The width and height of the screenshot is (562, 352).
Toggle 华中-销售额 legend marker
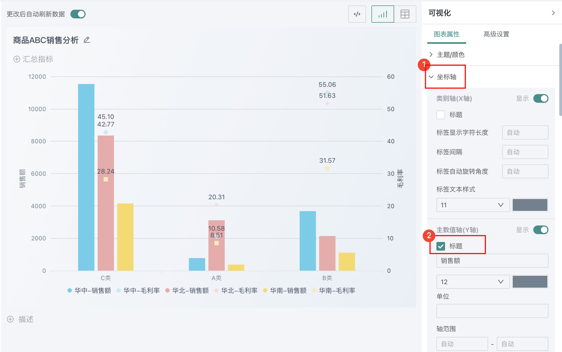70,290
